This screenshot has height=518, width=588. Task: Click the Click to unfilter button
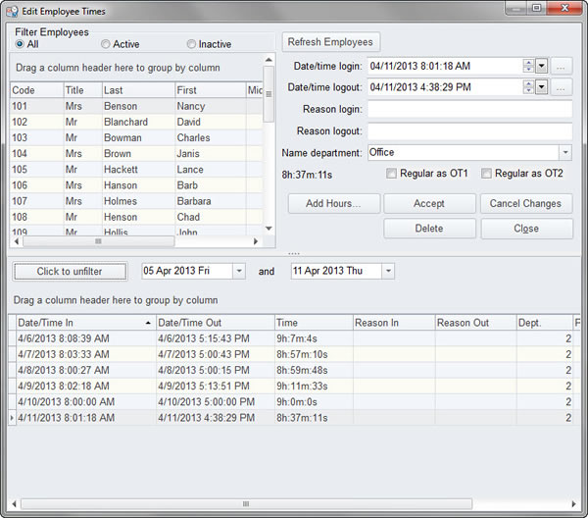pos(69,271)
